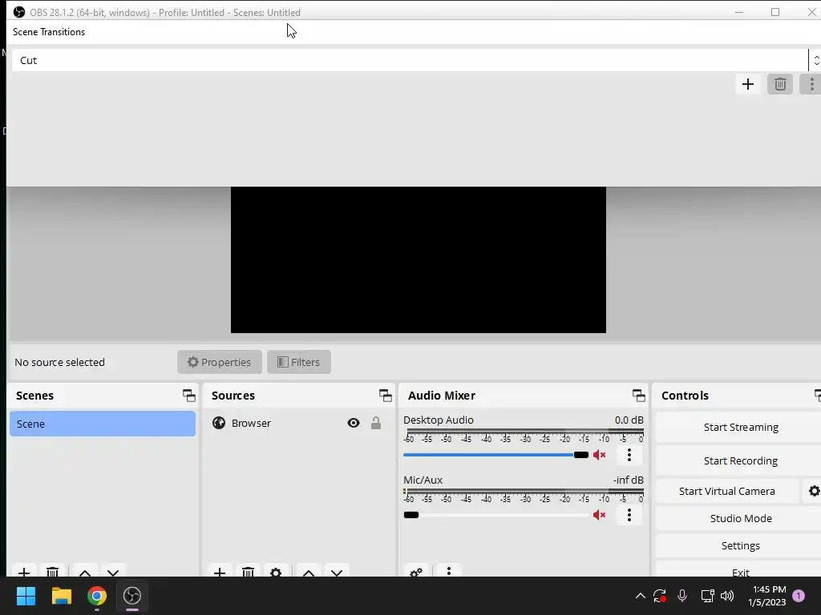Click Start Virtual Camera

(x=726, y=491)
